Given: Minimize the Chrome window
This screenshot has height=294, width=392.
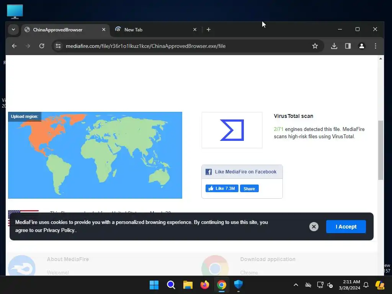Looking at the screenshot, I should point(340,29).
